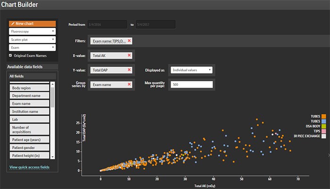Screen dimensions: 330x189
Task: Click the New chart button
Action: pos(32,24)
